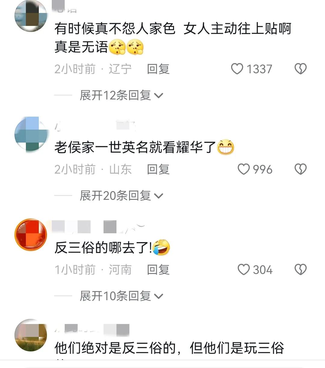Dislike the Shandong comment with broken heart
Screen dimensions: 325x368
coord(300,169)
